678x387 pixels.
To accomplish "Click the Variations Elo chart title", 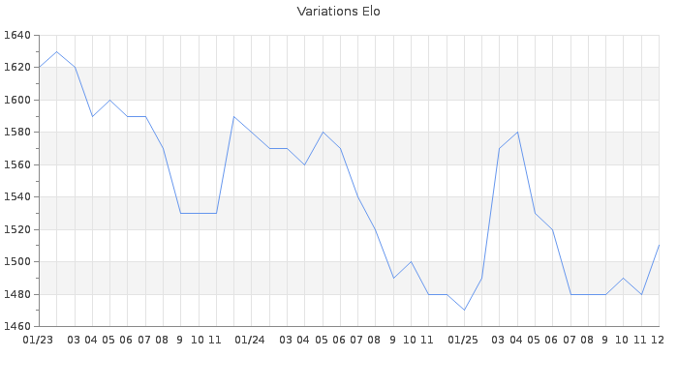I will (338, 12).
